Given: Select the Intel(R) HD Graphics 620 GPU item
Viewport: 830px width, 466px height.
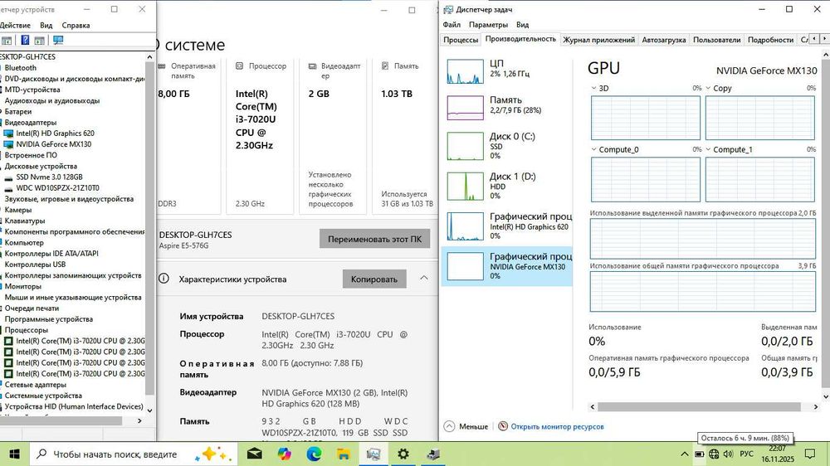Looking at the screenshot, I should click(x=507, y=226).
